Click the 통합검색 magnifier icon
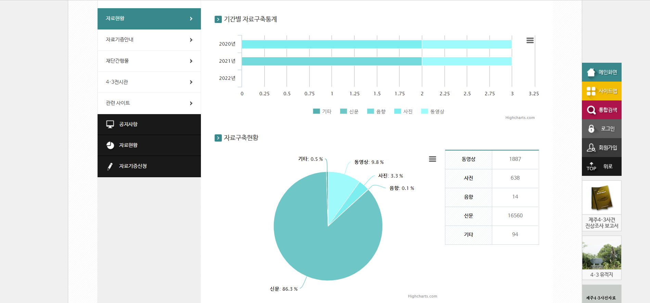This screenshot has height=303, width=650. coord(591,110)
